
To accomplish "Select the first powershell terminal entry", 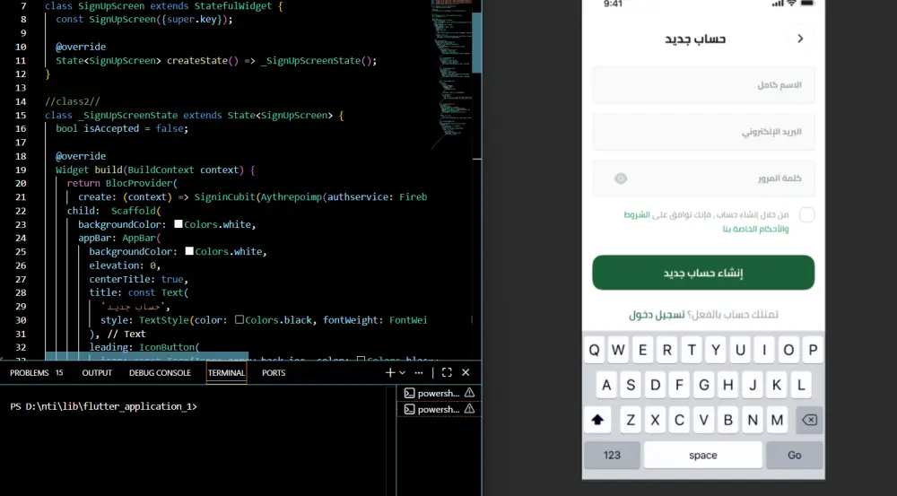I will (439, 393).
